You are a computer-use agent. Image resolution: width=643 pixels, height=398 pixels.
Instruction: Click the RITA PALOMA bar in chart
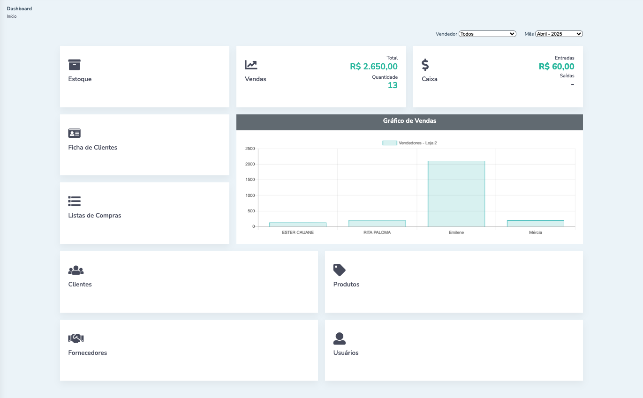377,223
